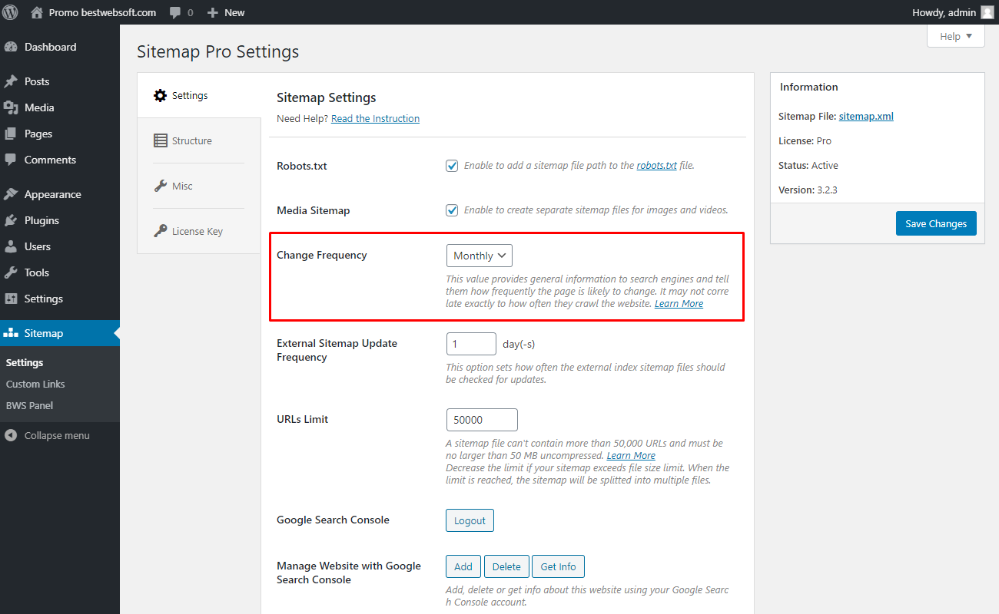
Task: Open BWS Panel submenu item
Action: click(x=29, y=405)
